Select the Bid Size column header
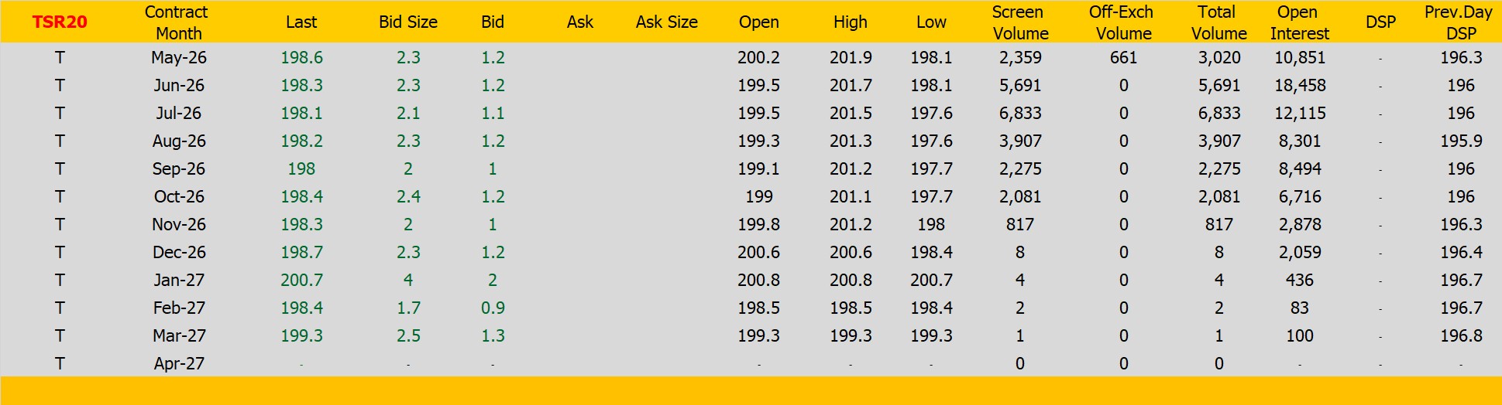This screenshot has height=405, width=1502. pyautogui.click(x=408, y=22)
